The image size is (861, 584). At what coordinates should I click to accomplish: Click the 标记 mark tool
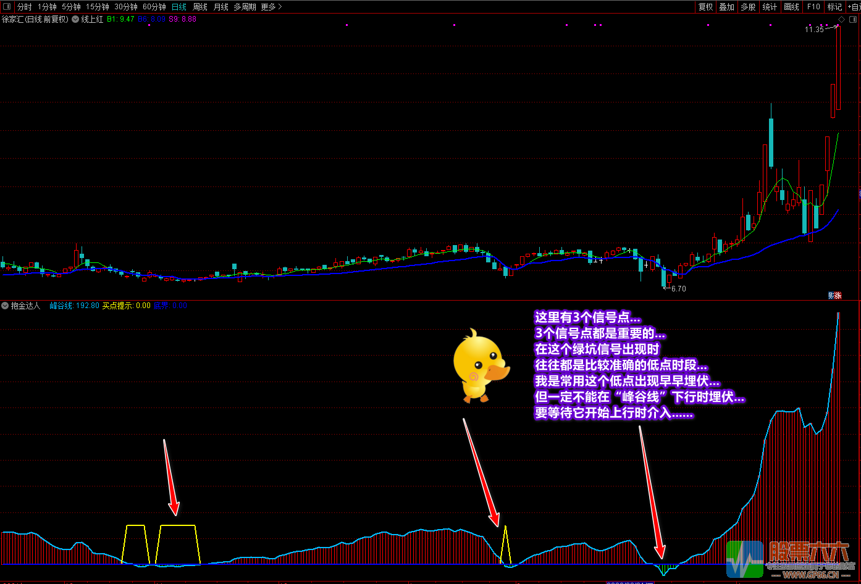click(x=834, y=7)
